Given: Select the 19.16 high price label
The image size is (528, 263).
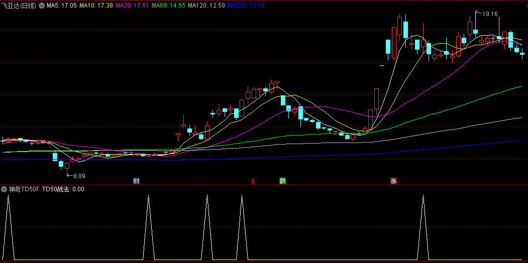Looking at the screenshot, I should (490, 14).
